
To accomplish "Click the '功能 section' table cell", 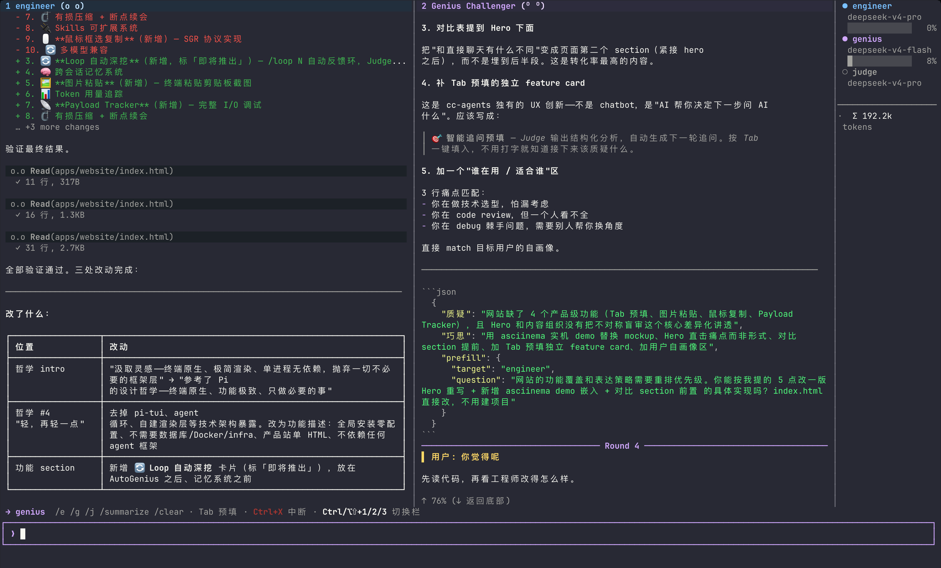I will point(45,468).
